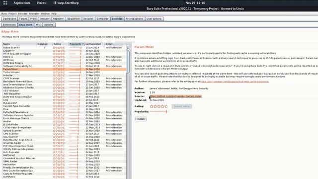Select the Extender tab
Screen dimensions: 318x179
pyautogui.click(x=117, y=19)
